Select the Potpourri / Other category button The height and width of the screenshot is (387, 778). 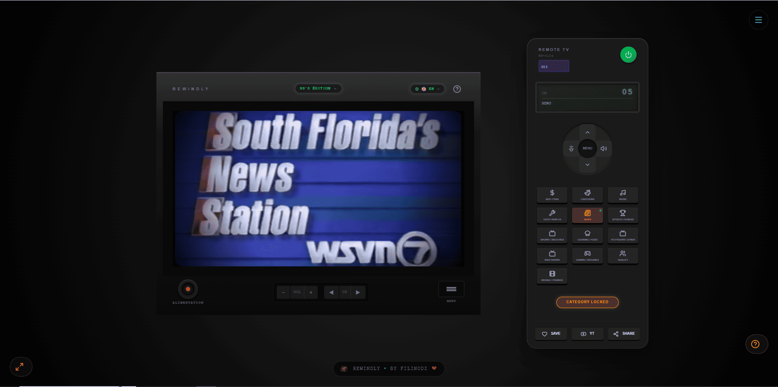(x=623, y=235)
